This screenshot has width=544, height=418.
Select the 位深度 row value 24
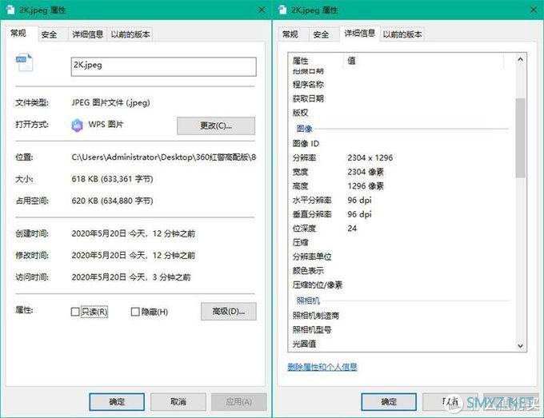coord(402,229)
